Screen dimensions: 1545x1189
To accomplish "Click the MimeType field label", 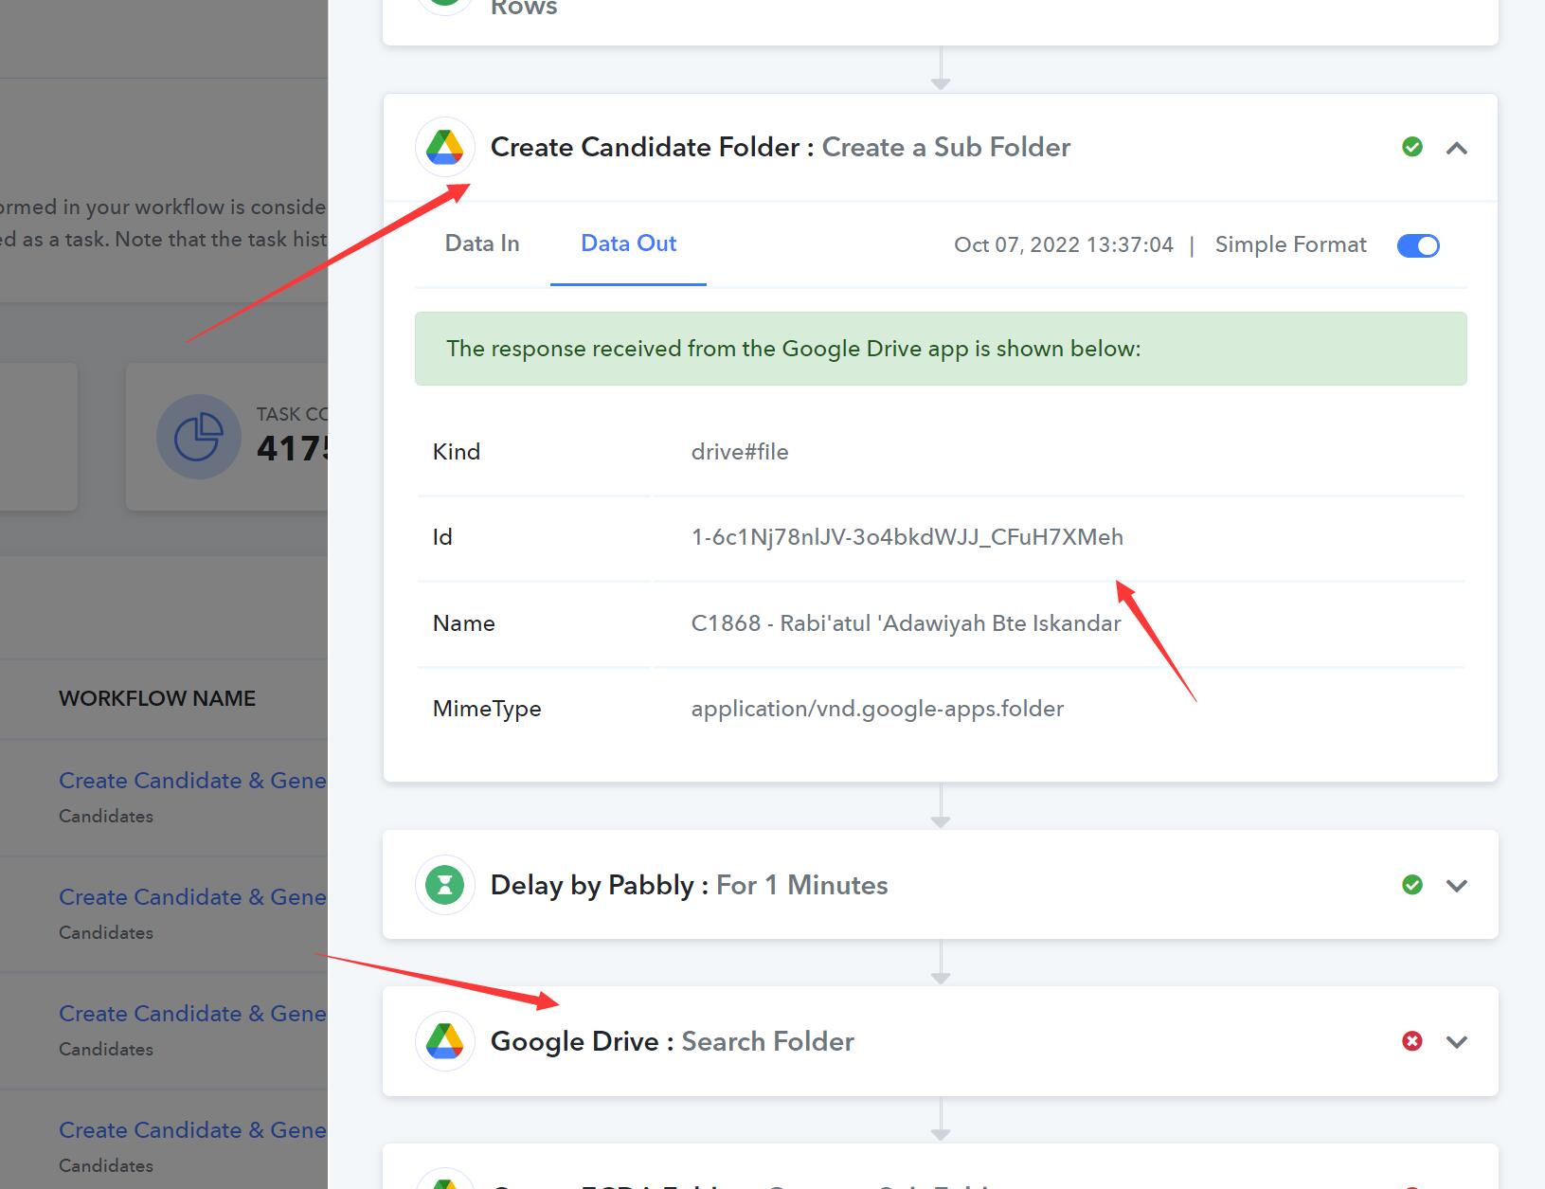I will tap(487, 709).
